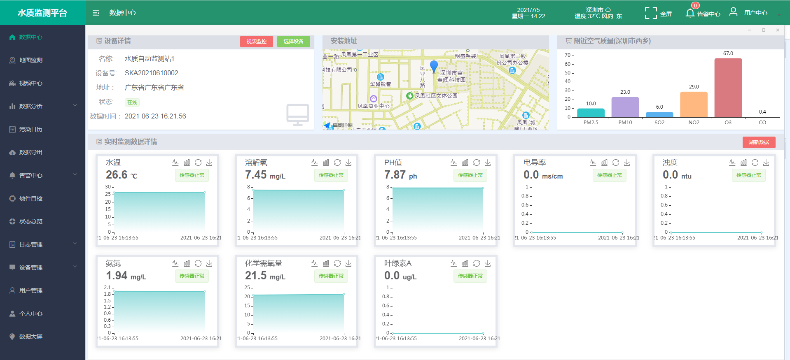Screen dimensions: 790x360
Task: Switch 溶解氧 card to bar chart
Action: [326, 163]
